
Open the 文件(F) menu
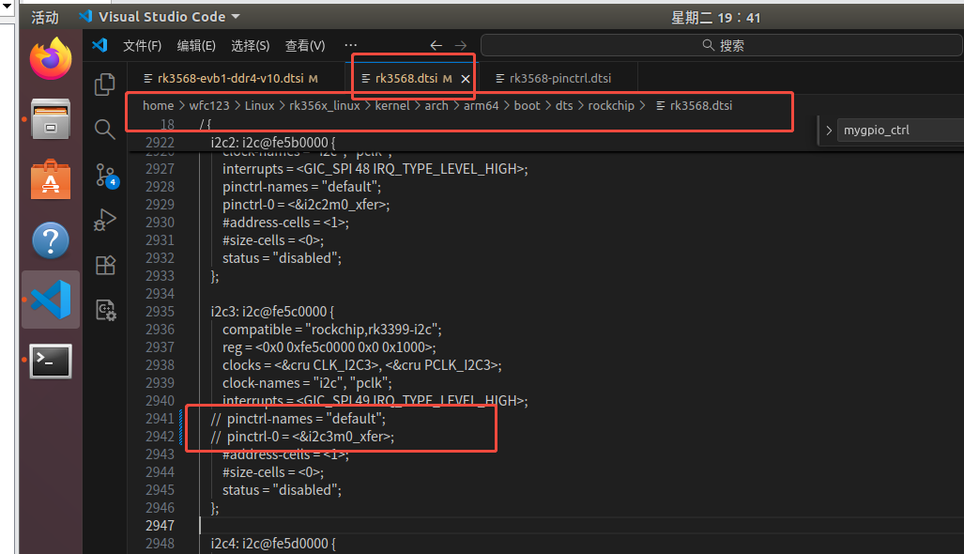coord(142,45)
